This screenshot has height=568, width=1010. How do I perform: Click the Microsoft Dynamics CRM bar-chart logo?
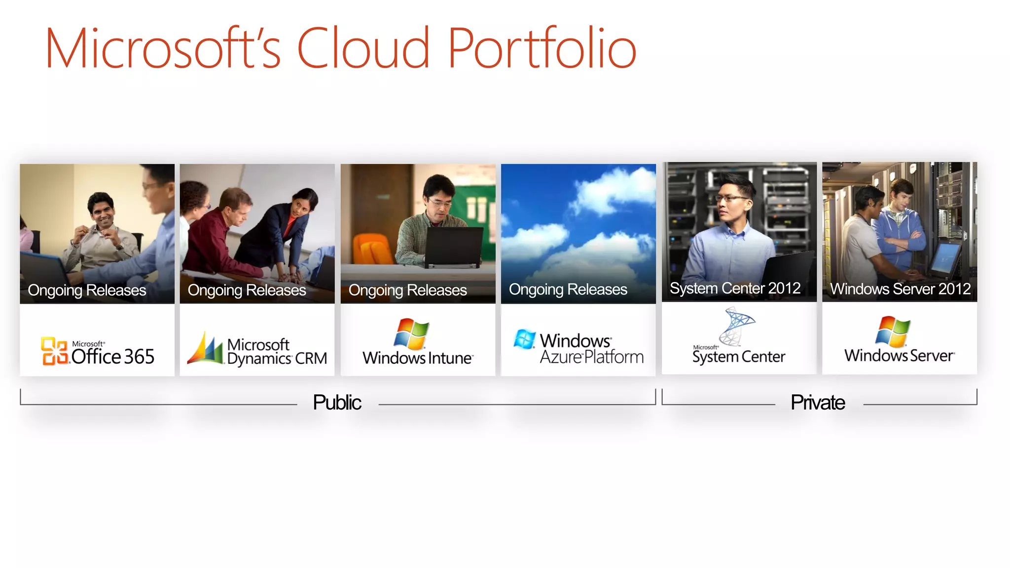point(206,348)
